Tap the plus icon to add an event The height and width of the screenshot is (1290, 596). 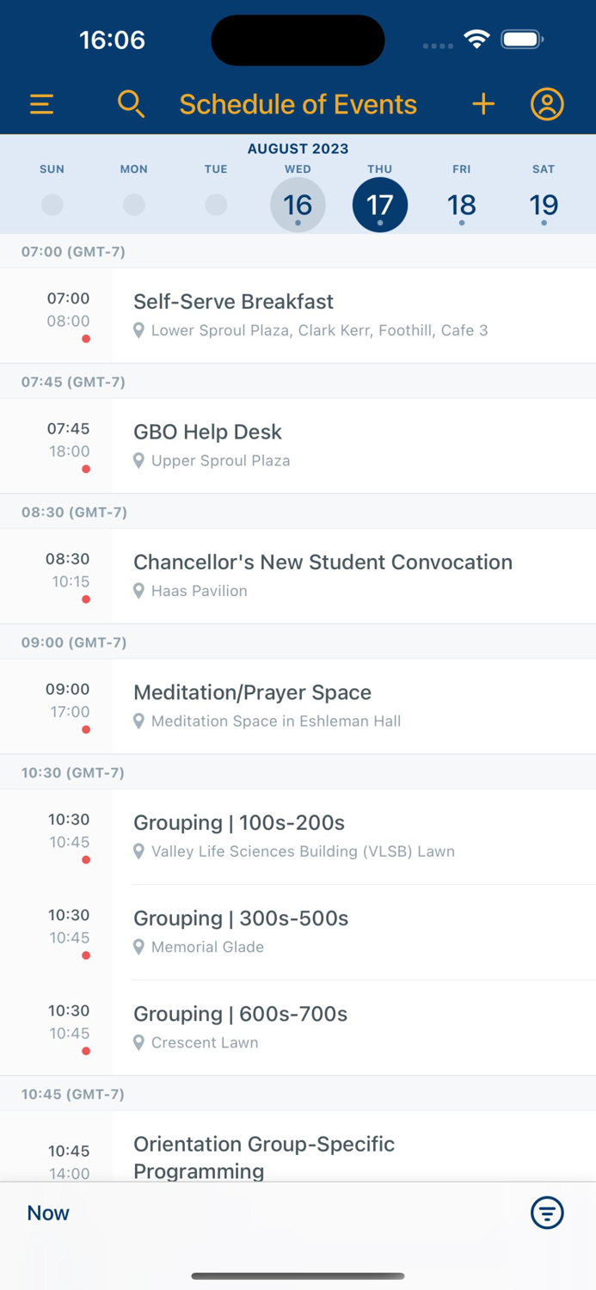[x=483, y=103]
